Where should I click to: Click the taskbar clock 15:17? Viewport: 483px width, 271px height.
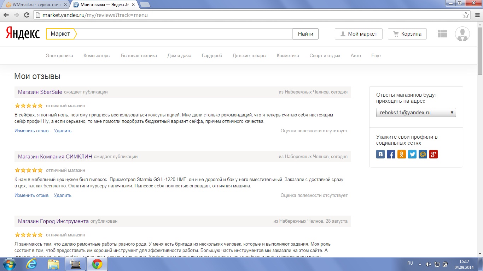[x=464, y=261]
